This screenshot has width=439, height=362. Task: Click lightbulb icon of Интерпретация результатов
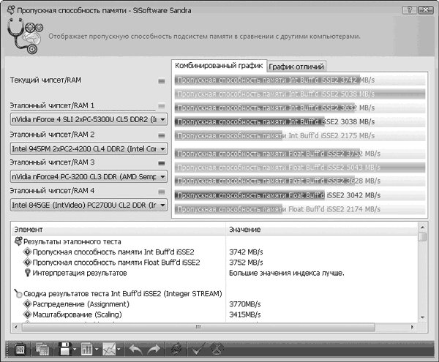point(28,273)
